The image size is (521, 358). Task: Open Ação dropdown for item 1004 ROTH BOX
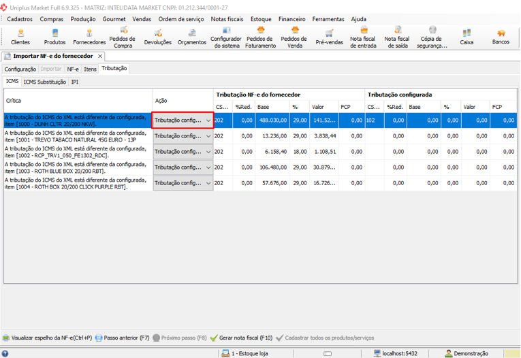pyautogui.click(x=183, y=183)
